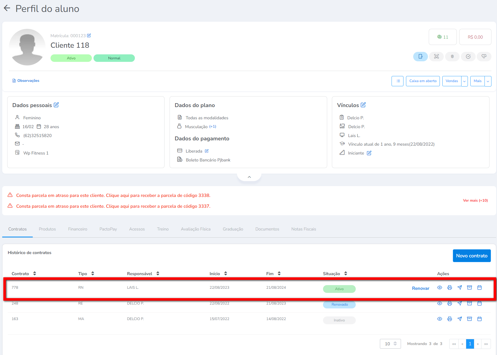View contract 248 with the eye icon
Viewport: 497px width, 355px height.
440,303
